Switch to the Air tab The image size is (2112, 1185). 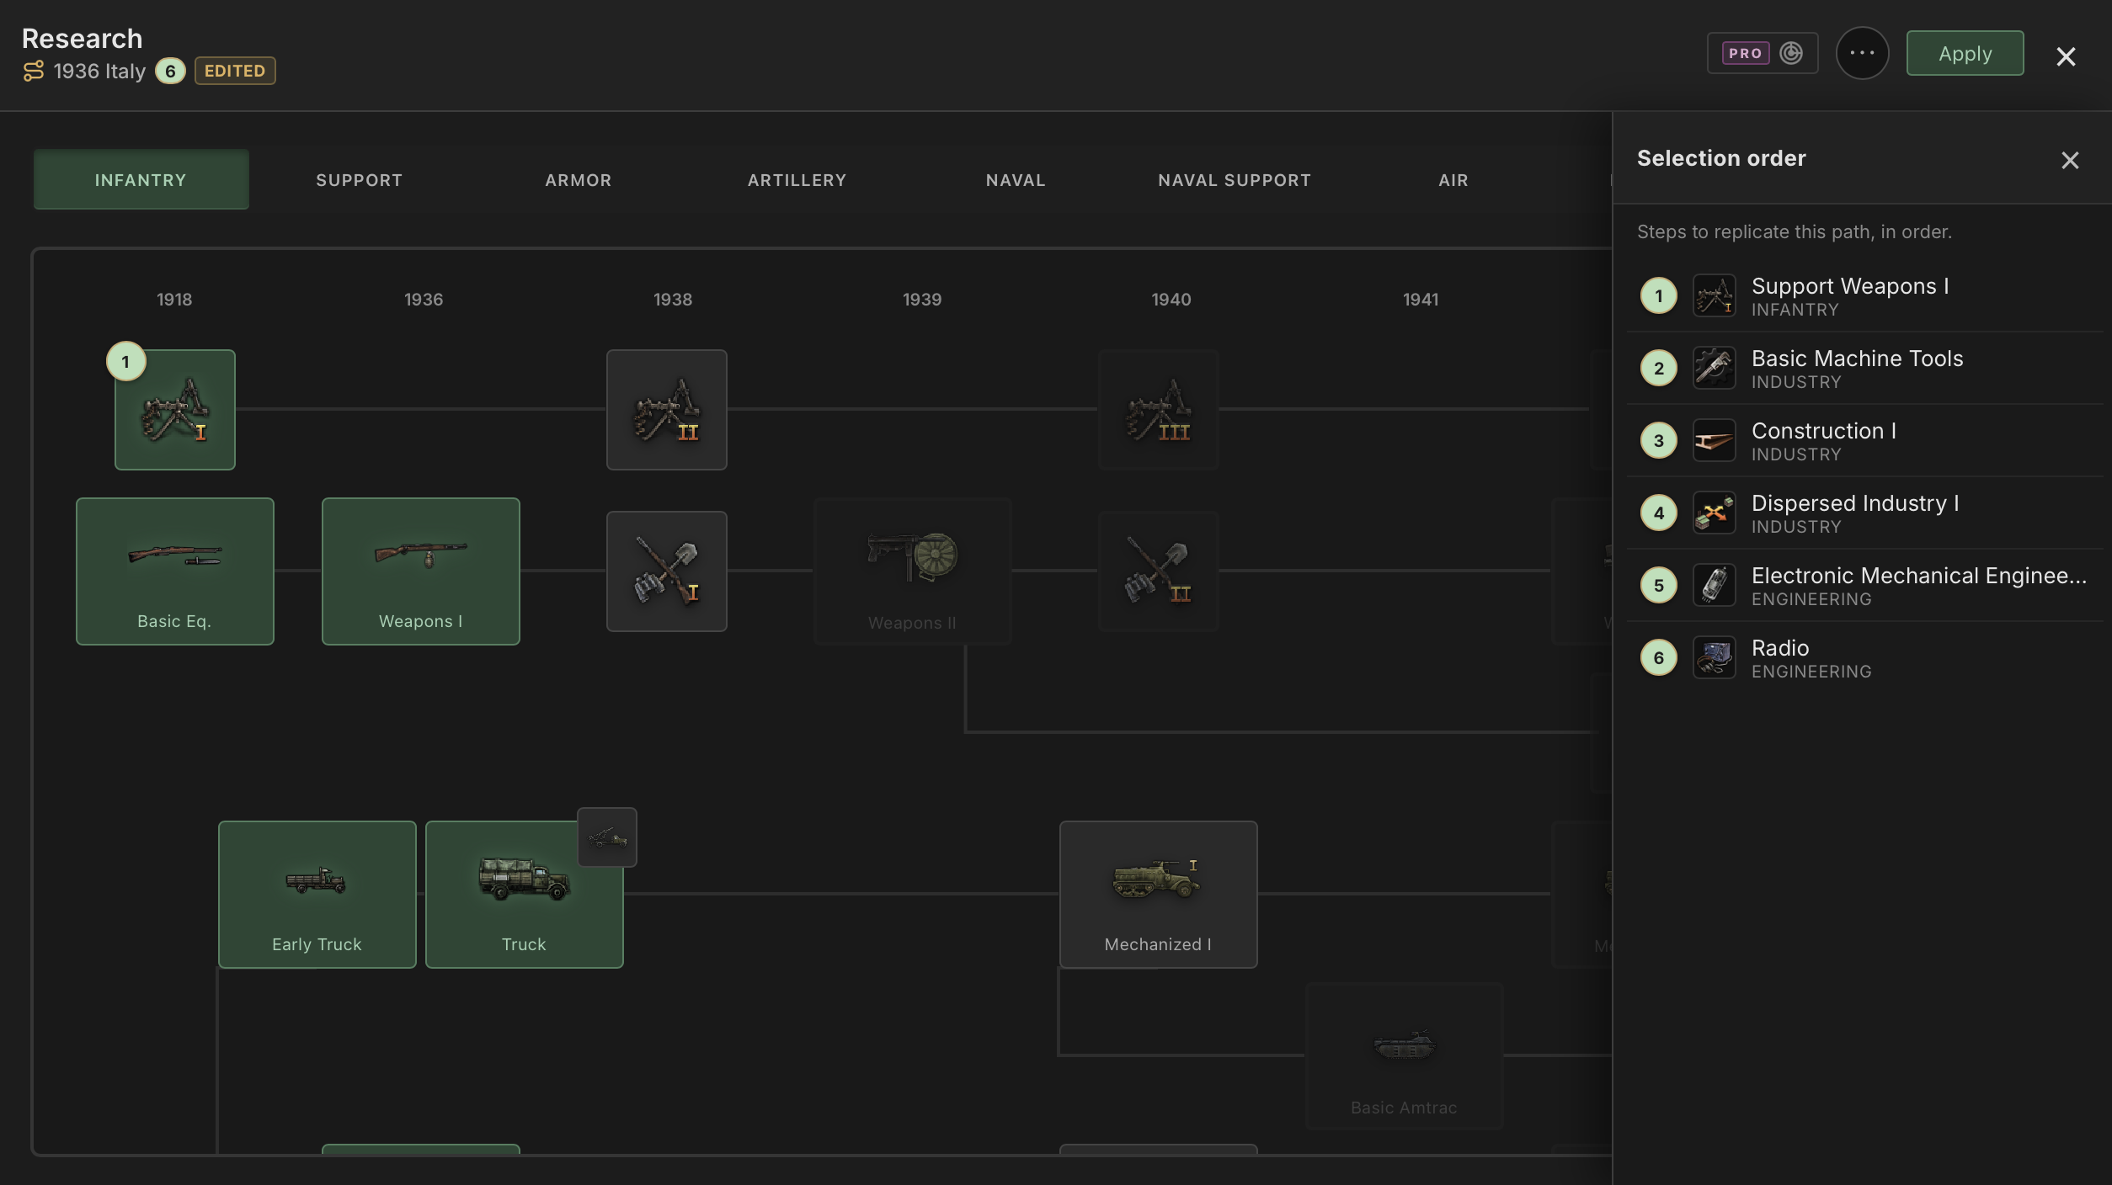1453,180
